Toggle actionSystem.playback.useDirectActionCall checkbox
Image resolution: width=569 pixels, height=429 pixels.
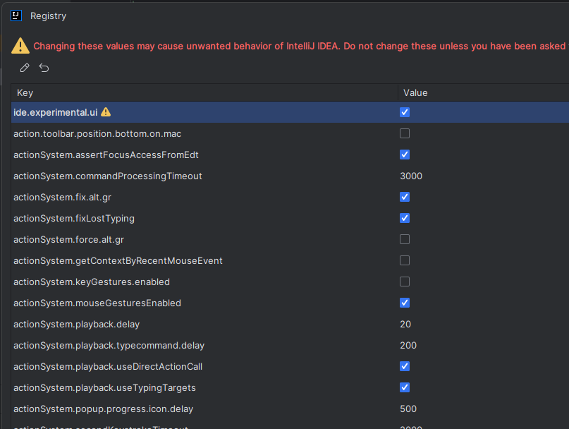coord(405,366)
